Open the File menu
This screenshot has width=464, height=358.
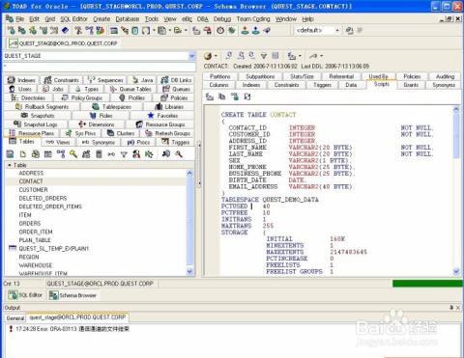pos(19,19)
